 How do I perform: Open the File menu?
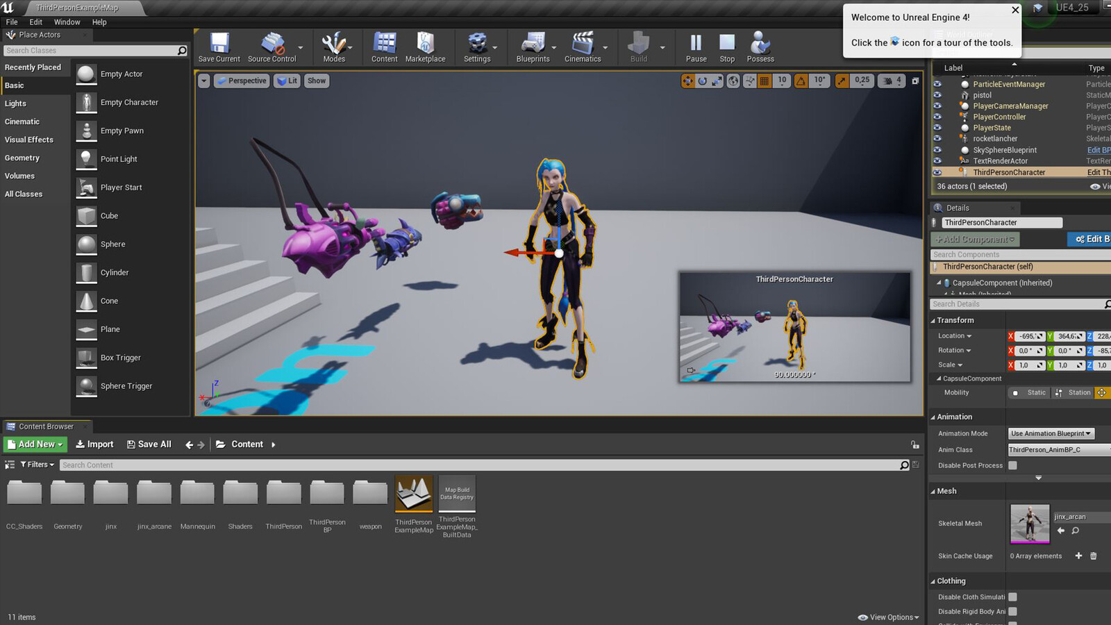click(12, 22)
